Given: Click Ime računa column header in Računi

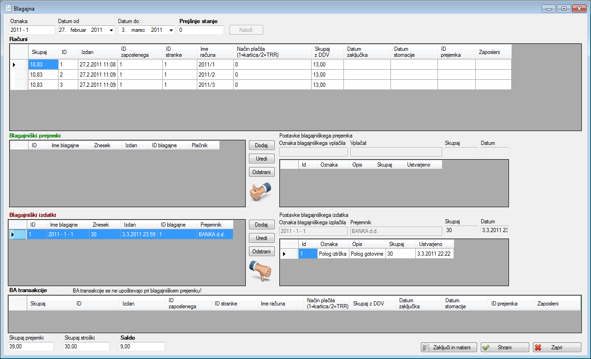Looking at the screenshot, I should (x=215, y=52).
